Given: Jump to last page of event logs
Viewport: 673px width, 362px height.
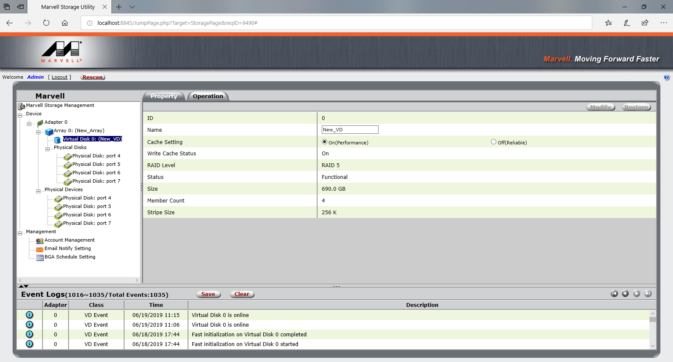Looking at the screenshot, I should [648, 294].
